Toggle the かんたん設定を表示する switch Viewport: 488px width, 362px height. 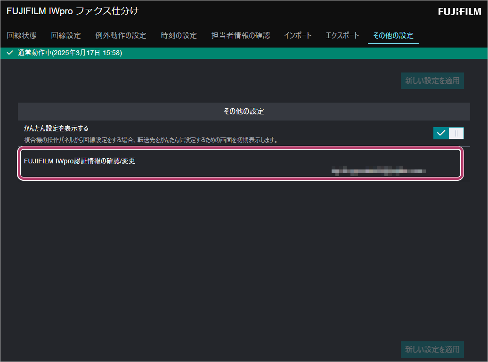coord(448,133)
